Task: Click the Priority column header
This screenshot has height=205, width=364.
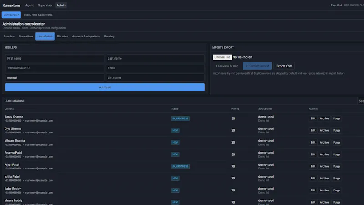Action: click(235, 108)
